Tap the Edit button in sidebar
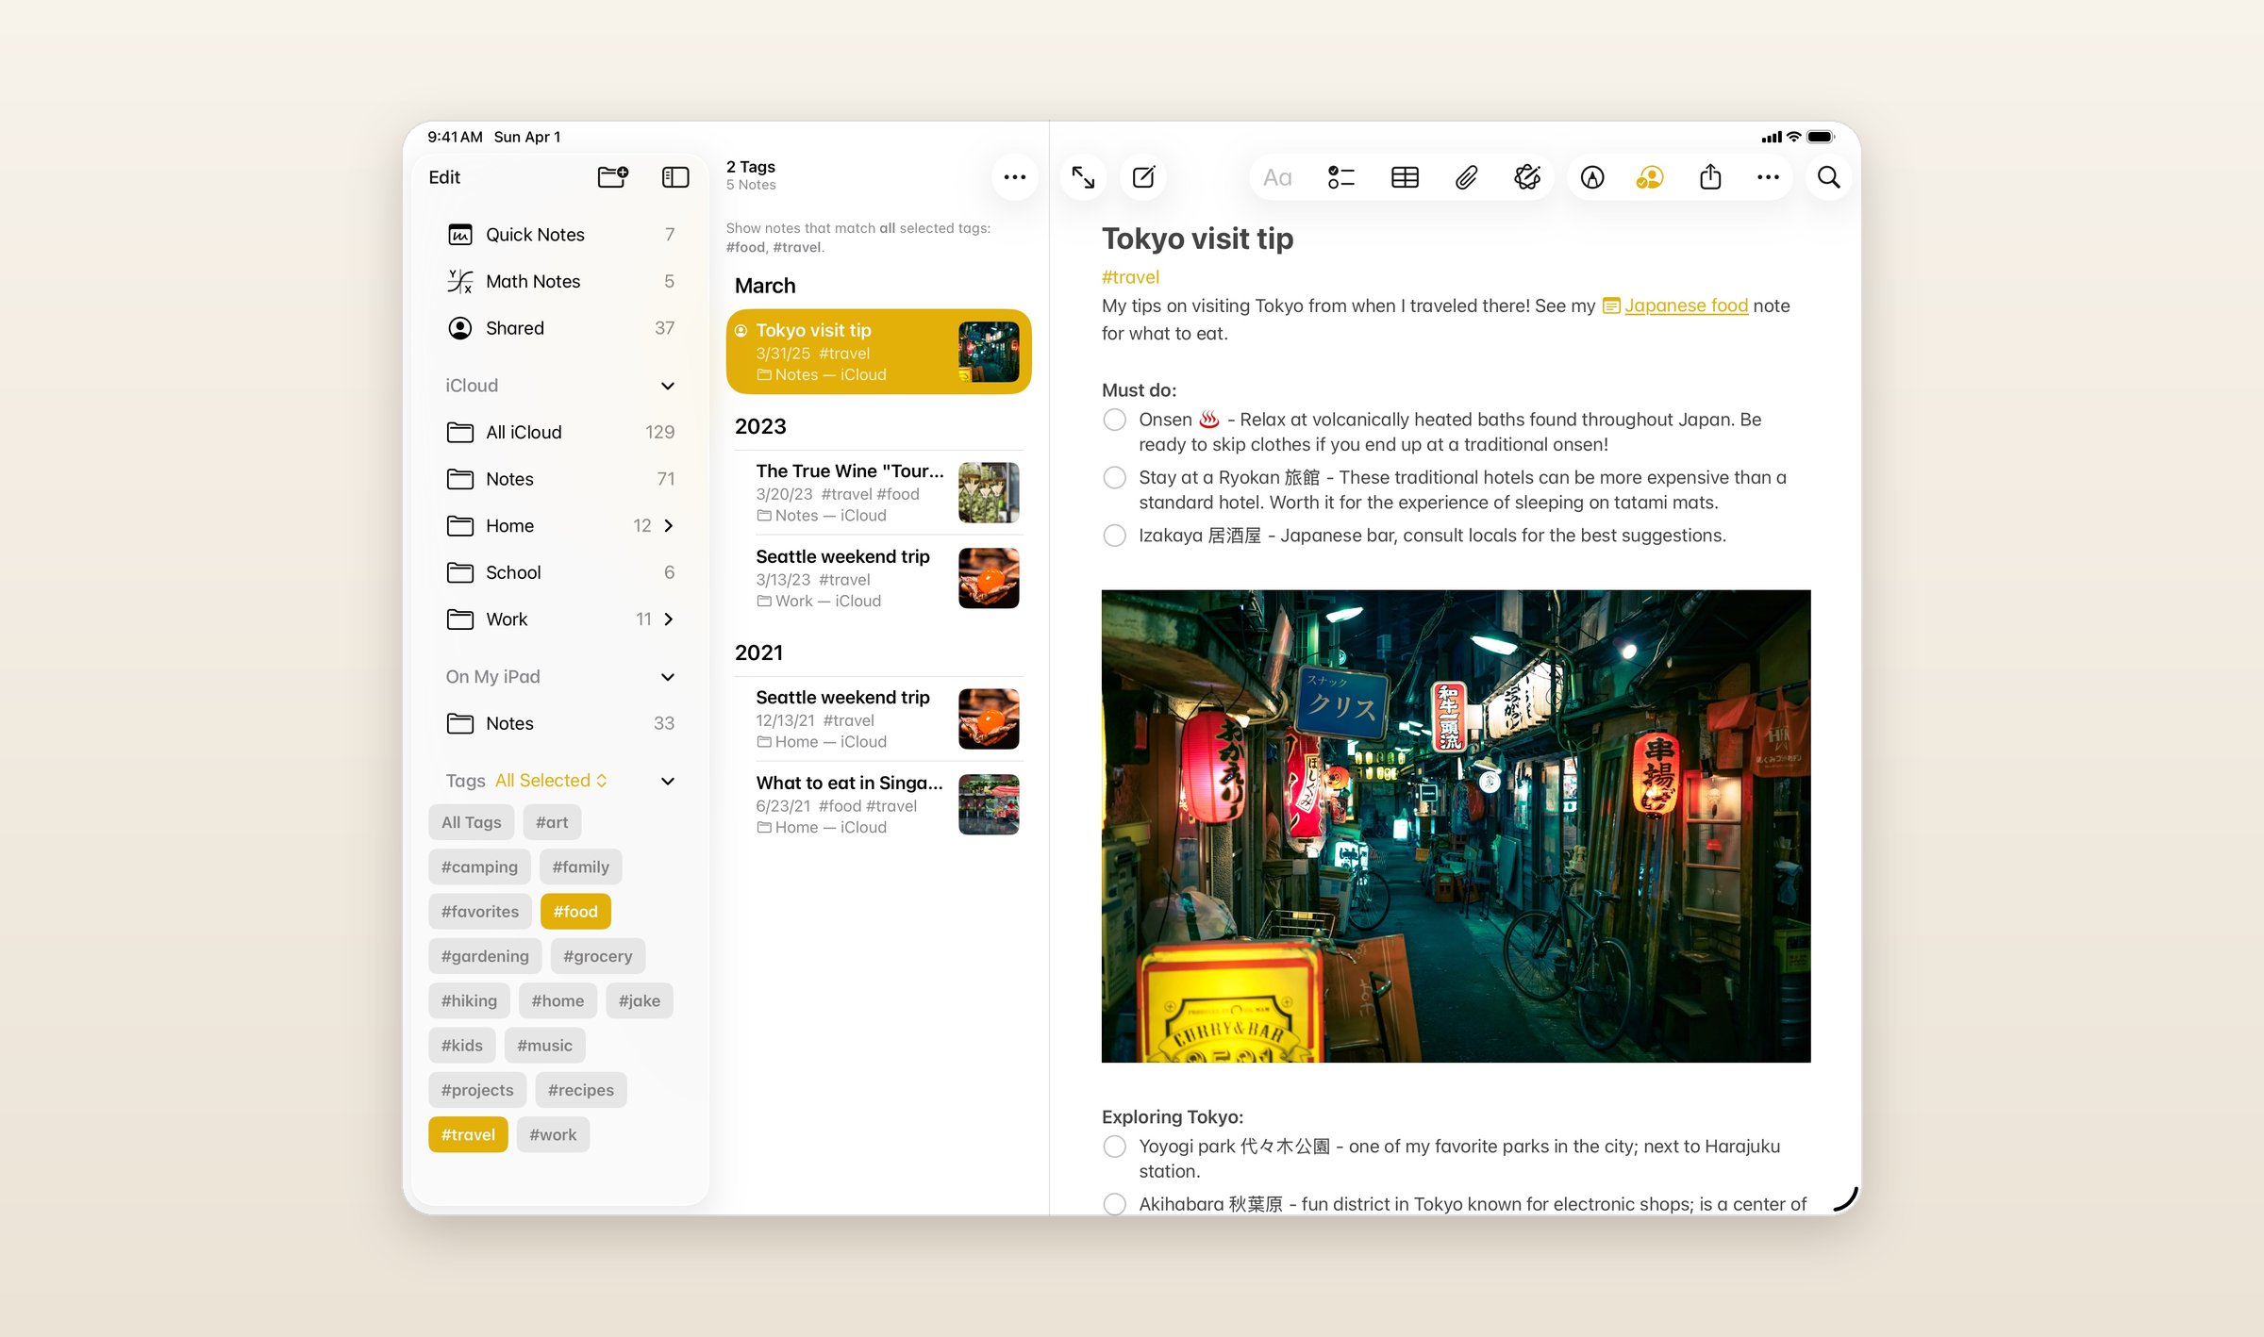This screenshot has height=1337, width=2264. (x=444, y=177)
